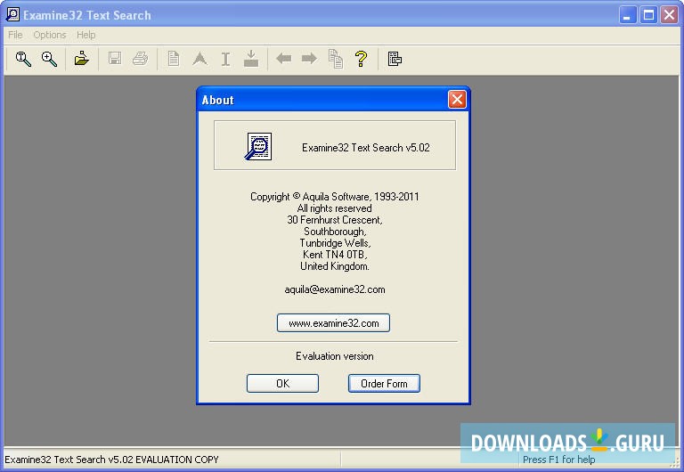
Task: Click the Copyright Aquila Software line
Action: pyautogui.click(x=335, y=197)
